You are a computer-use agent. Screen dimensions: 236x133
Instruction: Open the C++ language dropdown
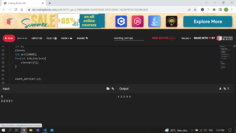pyautogui.click(x=22, y=38)
